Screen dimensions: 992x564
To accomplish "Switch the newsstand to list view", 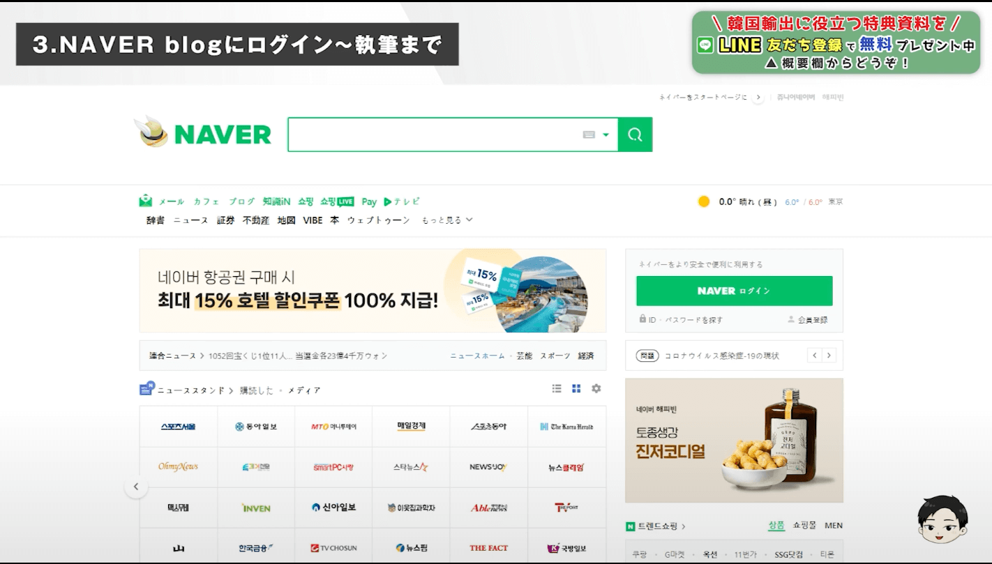I will (557, 388).
